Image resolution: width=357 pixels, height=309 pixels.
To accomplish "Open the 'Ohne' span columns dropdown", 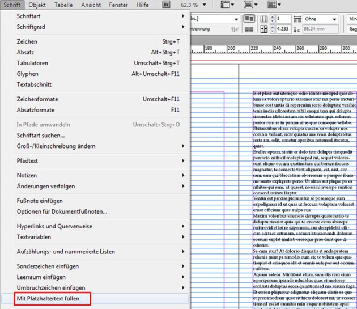I will pyautogui.click(x=320, y=18).
